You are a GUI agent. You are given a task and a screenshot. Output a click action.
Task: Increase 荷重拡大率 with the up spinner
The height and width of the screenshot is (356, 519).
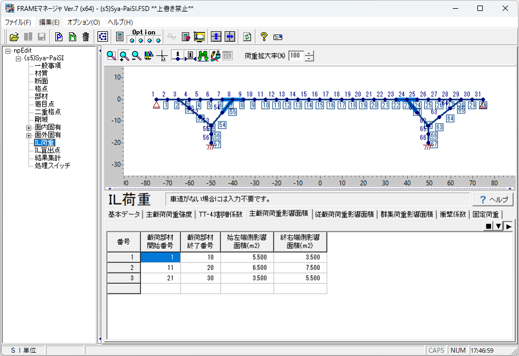(309, 53)
